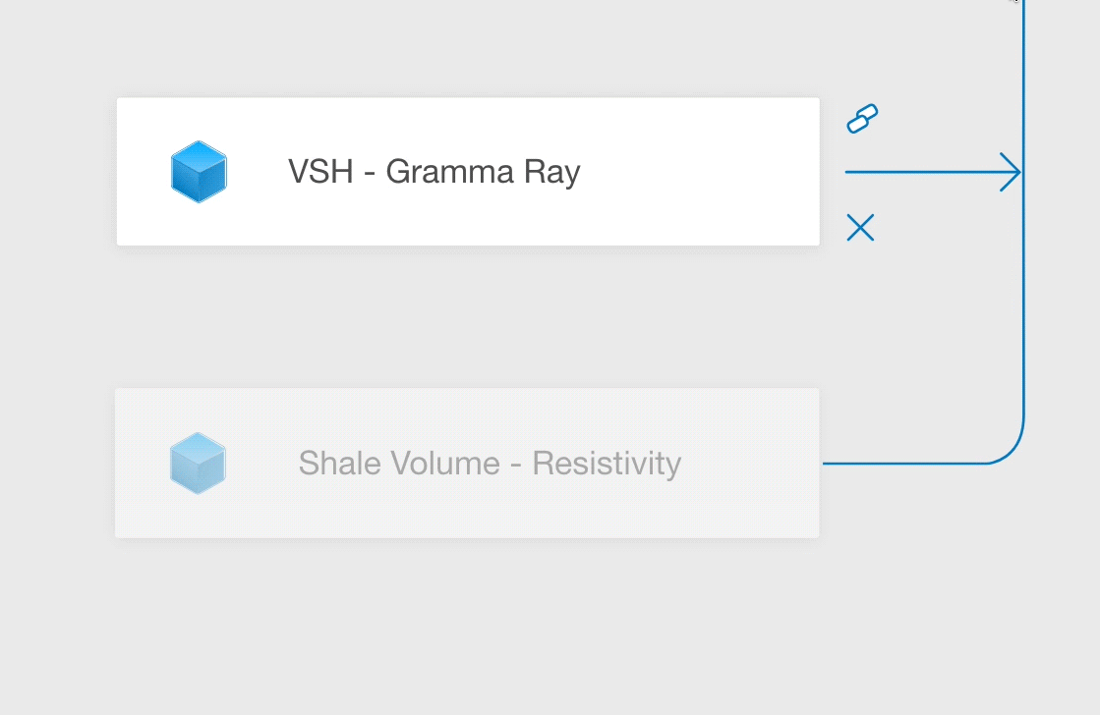Click empty canvas left of VSH card

pos(58,172)
